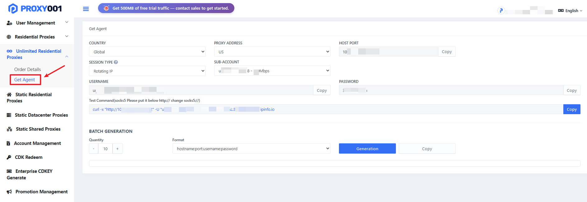Open the Order Details menu item
This screenshot has width=587, height=202.
click(x=28, y=70)
